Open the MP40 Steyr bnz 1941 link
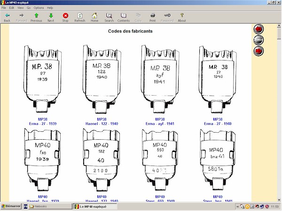282x211 pixels. click(x=218, y=199)
